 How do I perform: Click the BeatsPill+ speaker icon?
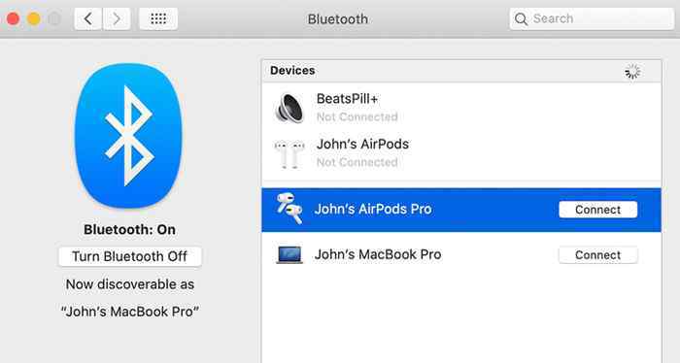tap(289, 108)
